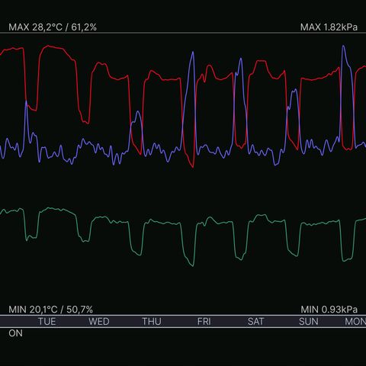The height and width of the screenshot is (366, 366).
Task: Click MAX 1.82kPa pressure reading
Action: [329, 27]
